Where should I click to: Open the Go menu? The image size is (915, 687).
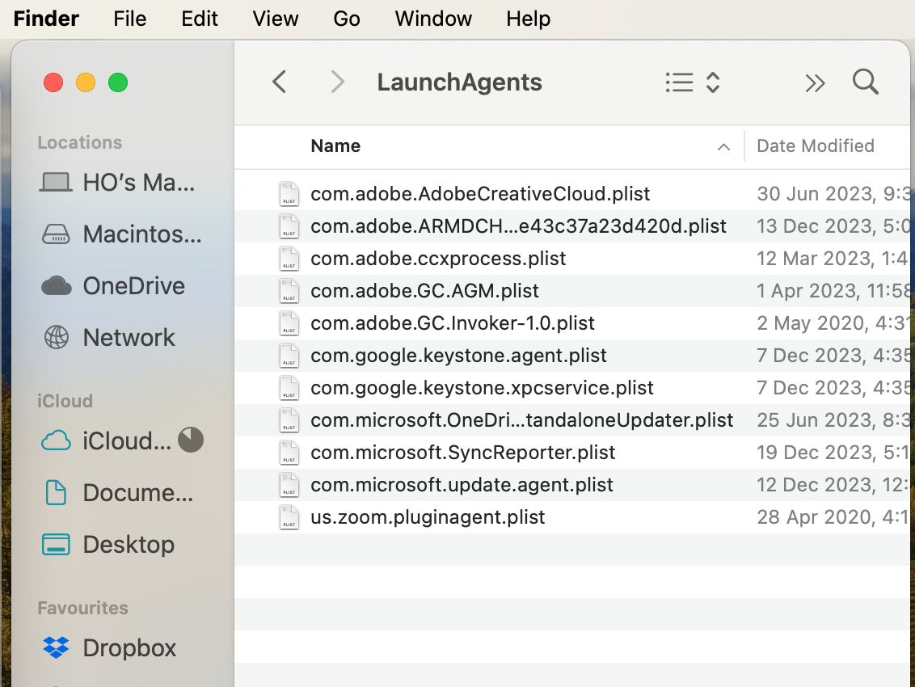347,19
